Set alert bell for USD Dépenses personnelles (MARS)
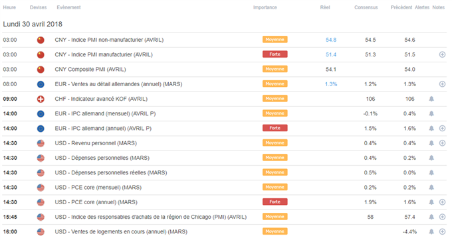 pyautogui.click(x=431, y=158)
